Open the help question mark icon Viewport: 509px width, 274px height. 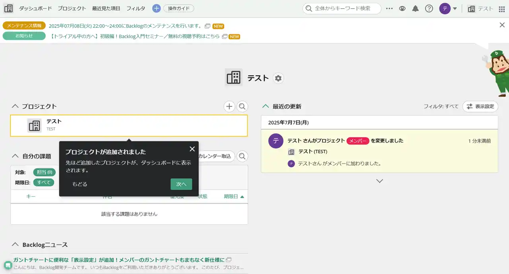coord(429,8)
